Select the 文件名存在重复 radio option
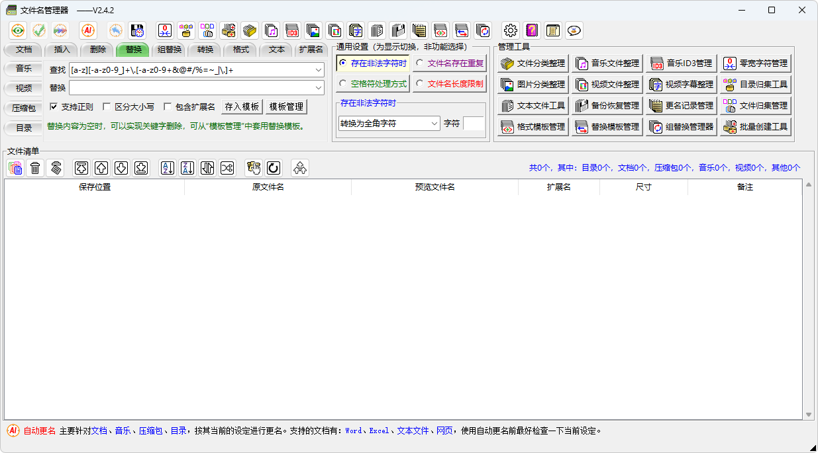 pos(420,63)
